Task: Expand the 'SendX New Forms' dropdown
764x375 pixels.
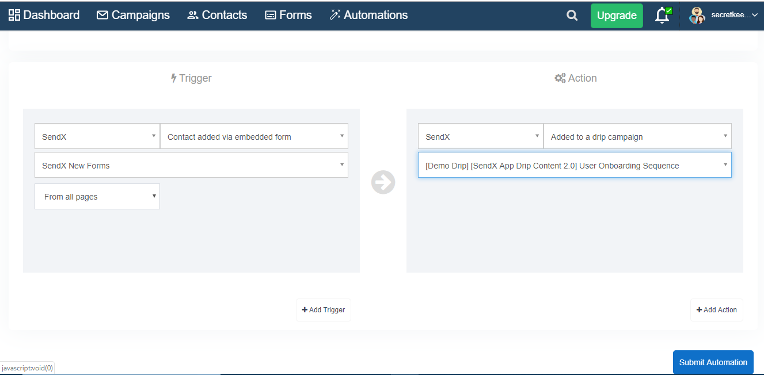Action: click(191, 165)
